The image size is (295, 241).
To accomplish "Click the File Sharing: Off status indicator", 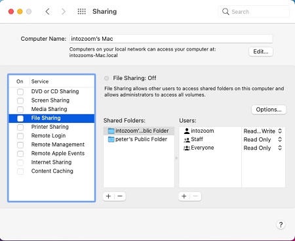I will coord(106,78).
